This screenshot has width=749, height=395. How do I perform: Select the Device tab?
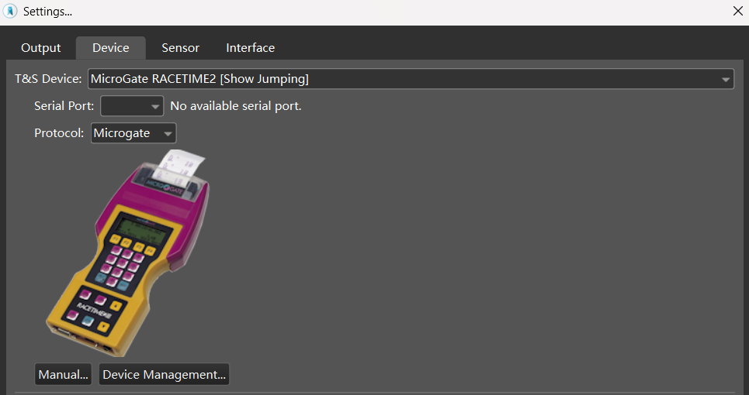tap(110, 48)
